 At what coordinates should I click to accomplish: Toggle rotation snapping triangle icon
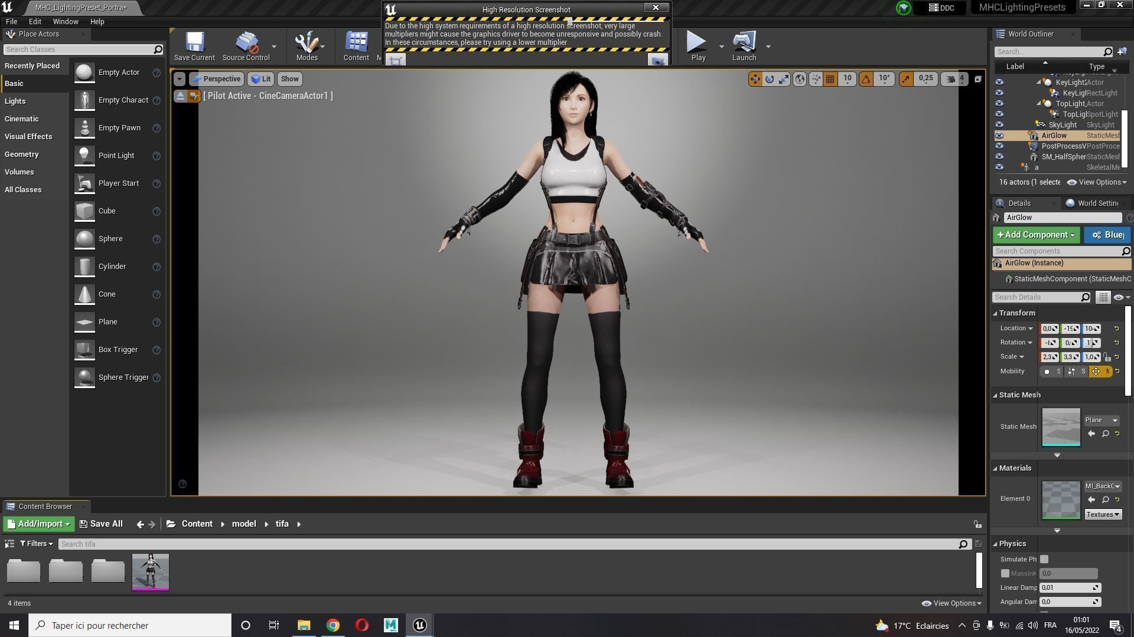point(866,79)
